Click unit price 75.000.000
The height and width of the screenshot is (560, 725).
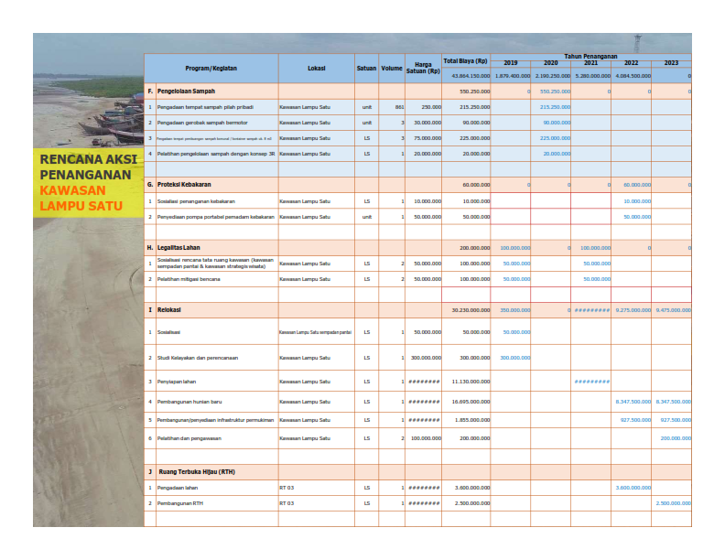(427, 138)
